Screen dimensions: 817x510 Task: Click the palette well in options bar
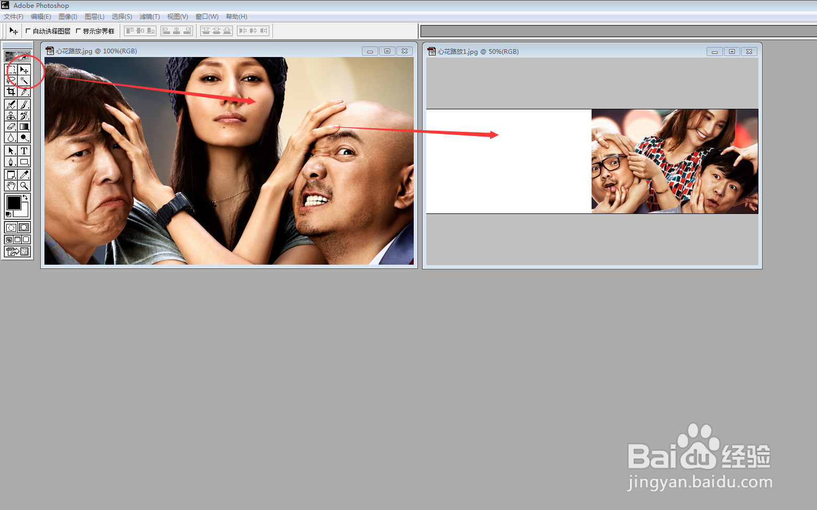[619, 31]
